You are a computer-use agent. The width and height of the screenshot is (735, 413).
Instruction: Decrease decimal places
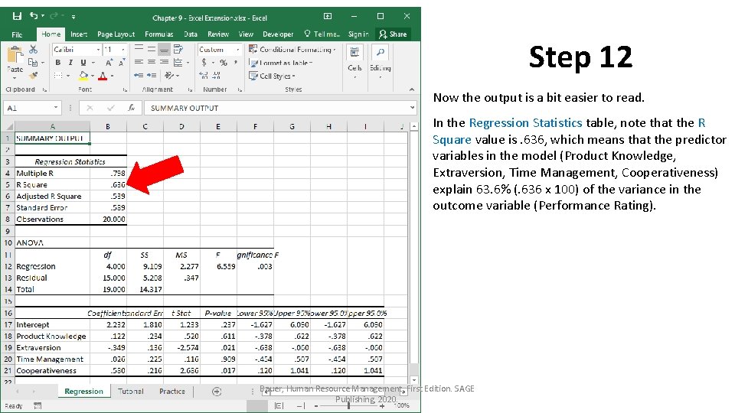tap(217, 76)
